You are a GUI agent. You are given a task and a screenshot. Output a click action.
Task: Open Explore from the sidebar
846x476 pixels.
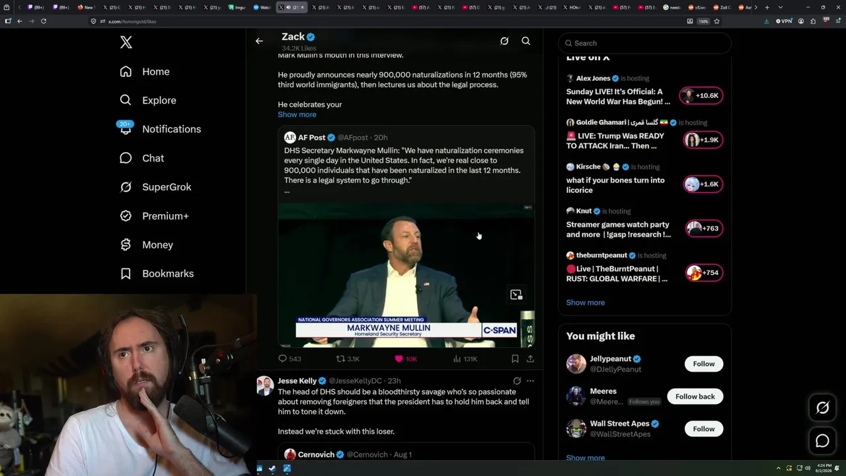[x=148, y=100]
